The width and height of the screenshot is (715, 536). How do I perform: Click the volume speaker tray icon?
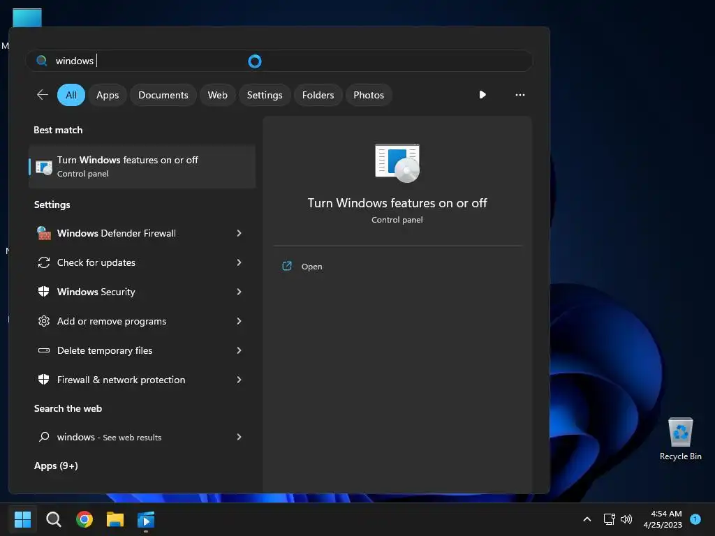626,519
